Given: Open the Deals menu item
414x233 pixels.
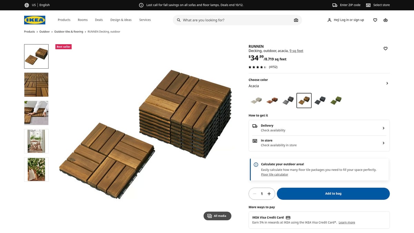Looking at the screenshot, I should click(x=99, y=20).
